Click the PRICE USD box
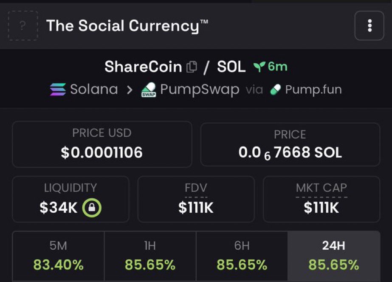Screen dimensions: 392x282 click(x=102, y=144)
